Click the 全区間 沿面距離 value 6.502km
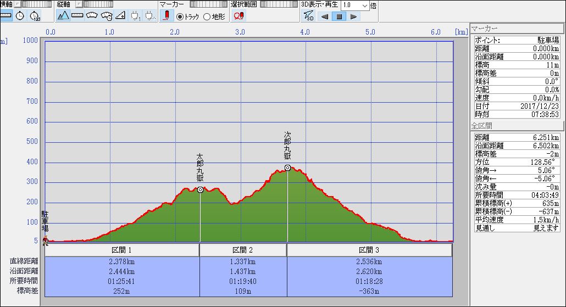 click(547, 146)
